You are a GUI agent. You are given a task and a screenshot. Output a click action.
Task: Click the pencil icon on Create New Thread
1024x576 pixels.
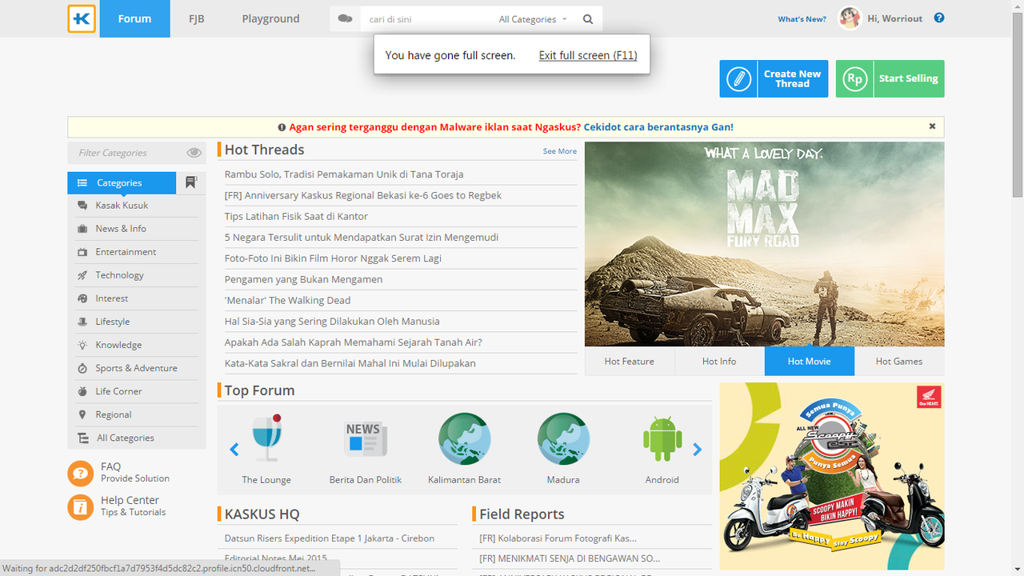coord(739,79)
